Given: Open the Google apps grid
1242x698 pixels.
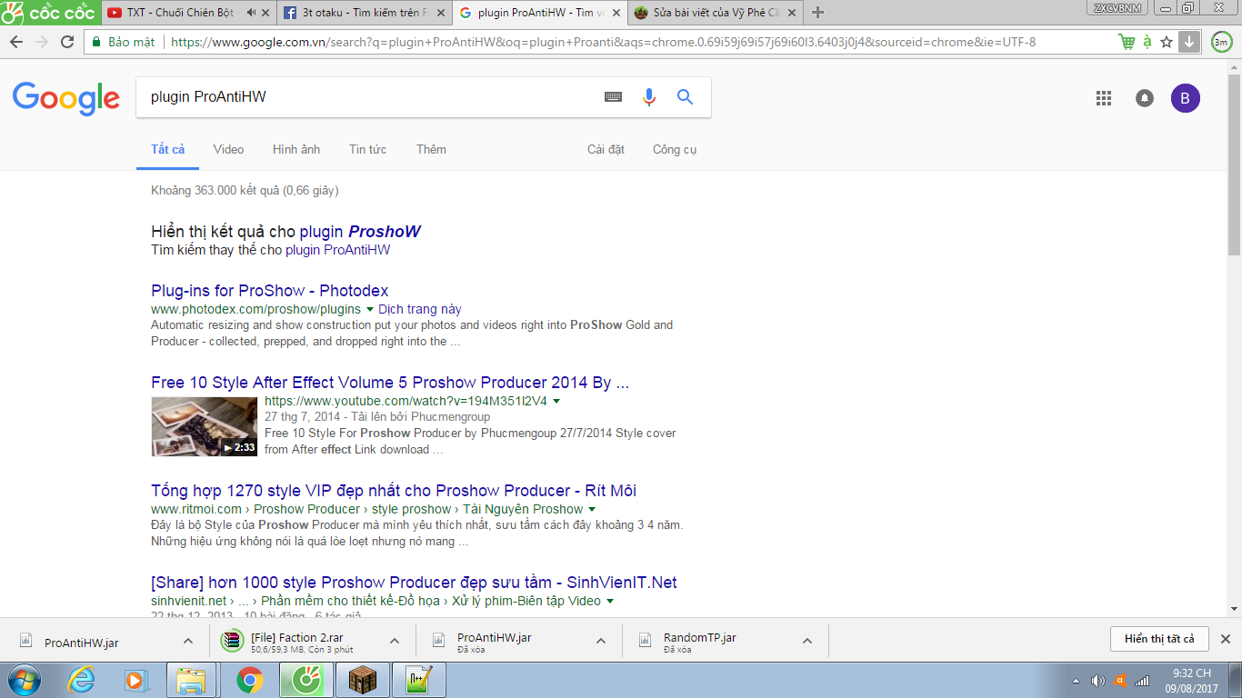Looking at the screenshot, I should (1104, 98).
